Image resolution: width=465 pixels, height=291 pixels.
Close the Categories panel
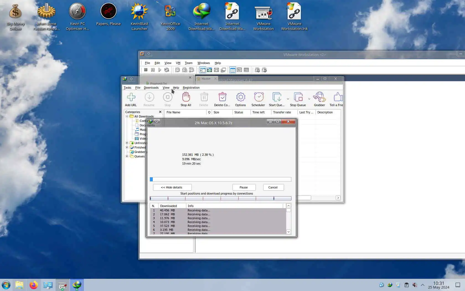point(160,112)
